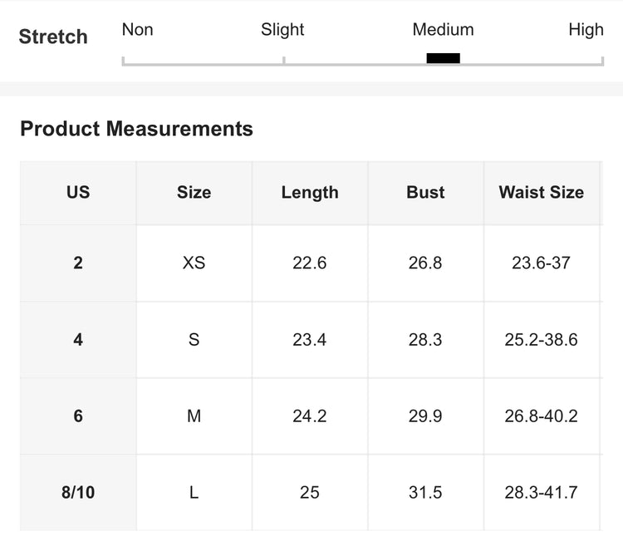623x536 pixels.
Task: Click the black Medium stretch indicator bar
Action: (x=443, y=58)
